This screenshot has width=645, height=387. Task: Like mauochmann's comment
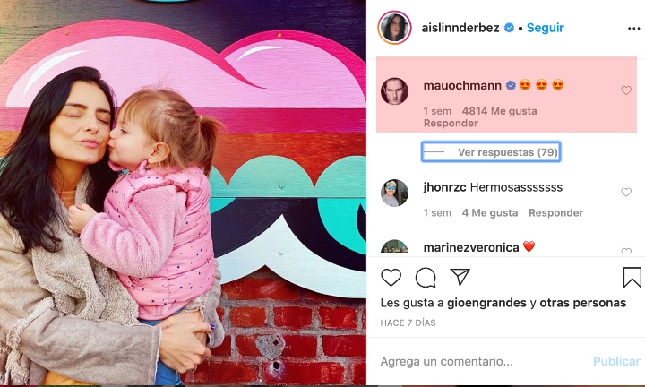tap(626, 90)
